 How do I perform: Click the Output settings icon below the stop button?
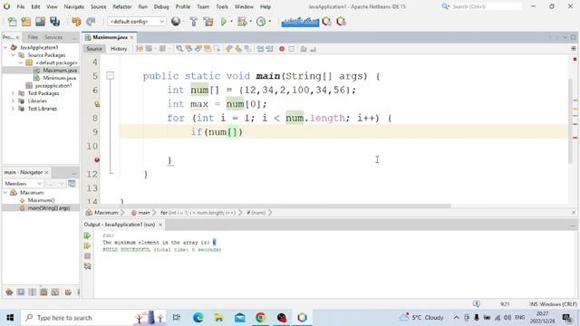point(87,266)
